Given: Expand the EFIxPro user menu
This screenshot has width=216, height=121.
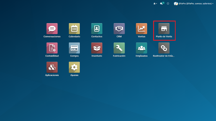Looking at the screenshot, I should coord(193,3).
